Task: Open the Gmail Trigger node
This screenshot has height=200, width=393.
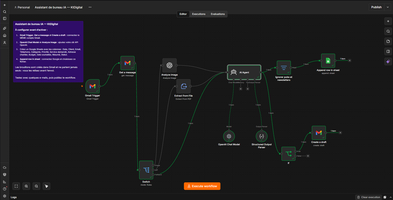Action: coord(92,86)
